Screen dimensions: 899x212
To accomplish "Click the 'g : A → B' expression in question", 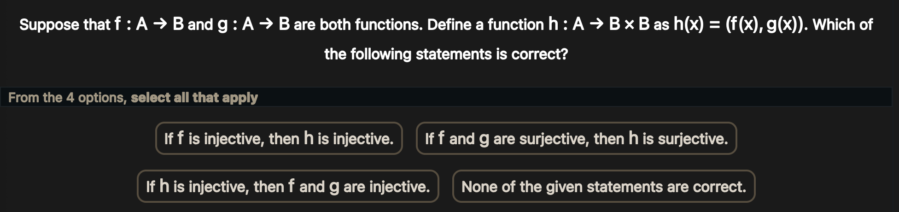I will coord(254,24).
